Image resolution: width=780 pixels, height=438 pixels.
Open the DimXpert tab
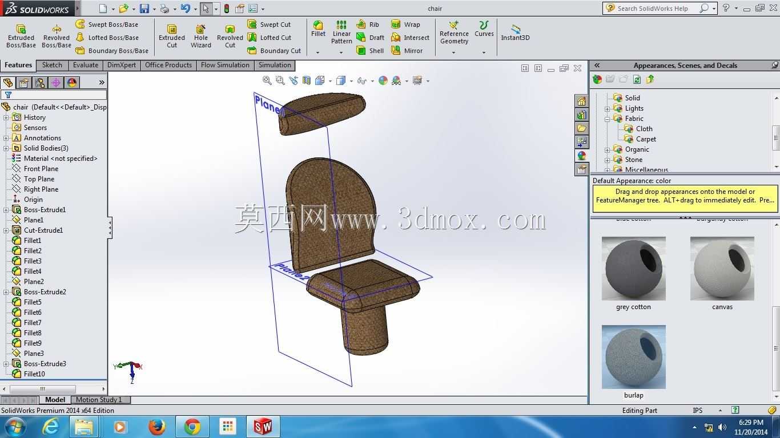[122, 65]
